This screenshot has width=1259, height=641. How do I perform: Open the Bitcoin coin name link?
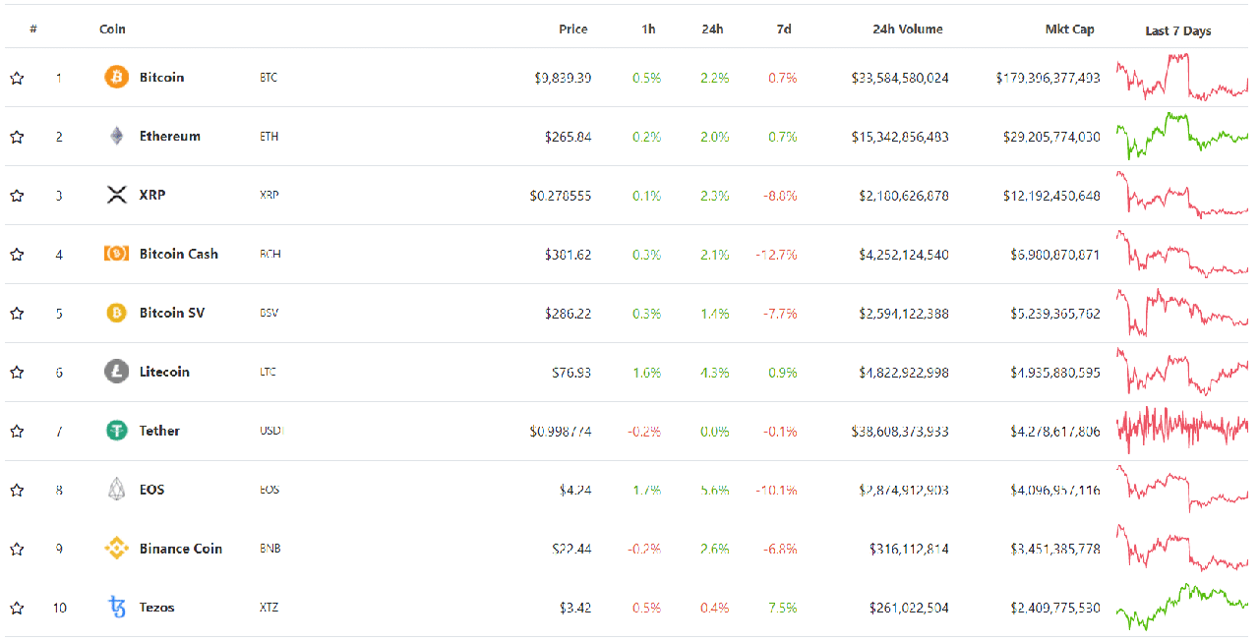[x=161, y=77]
